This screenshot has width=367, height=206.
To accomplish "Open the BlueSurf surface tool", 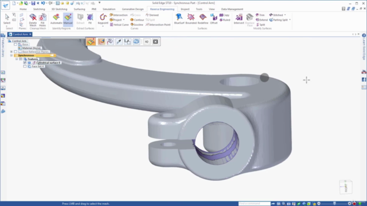I will (x=179, y=19).
